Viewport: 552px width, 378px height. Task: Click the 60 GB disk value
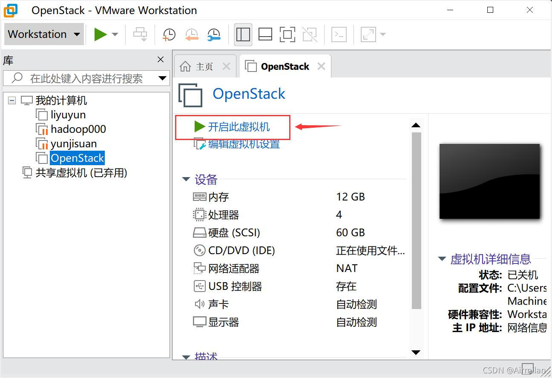click(x=351, y=233)
